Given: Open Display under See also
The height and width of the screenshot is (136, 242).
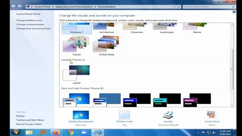Looking at the screenshot, I should click(x=20, y=116).
